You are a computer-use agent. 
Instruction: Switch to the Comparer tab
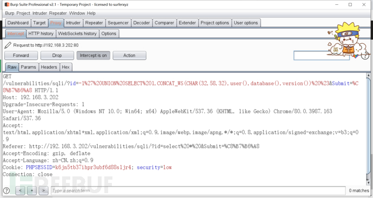pos(164,23)
